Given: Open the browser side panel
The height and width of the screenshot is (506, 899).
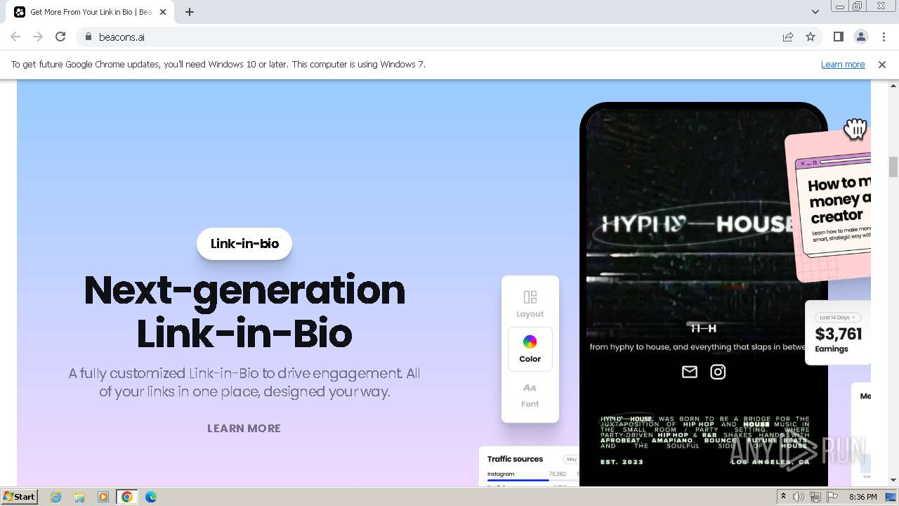Looking at the screenshot, I should [x=839, y=37].
